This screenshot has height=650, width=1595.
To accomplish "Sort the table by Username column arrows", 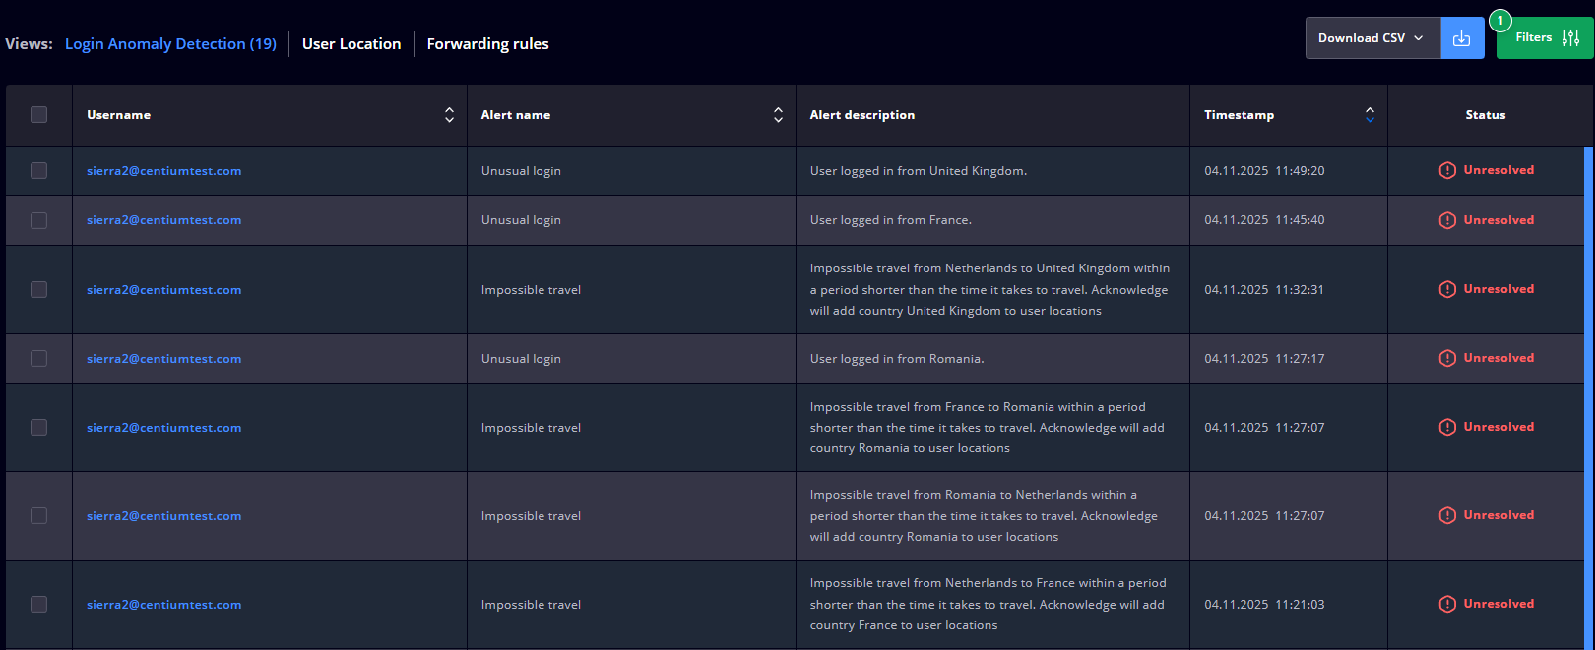I will (x=449, y=115).
